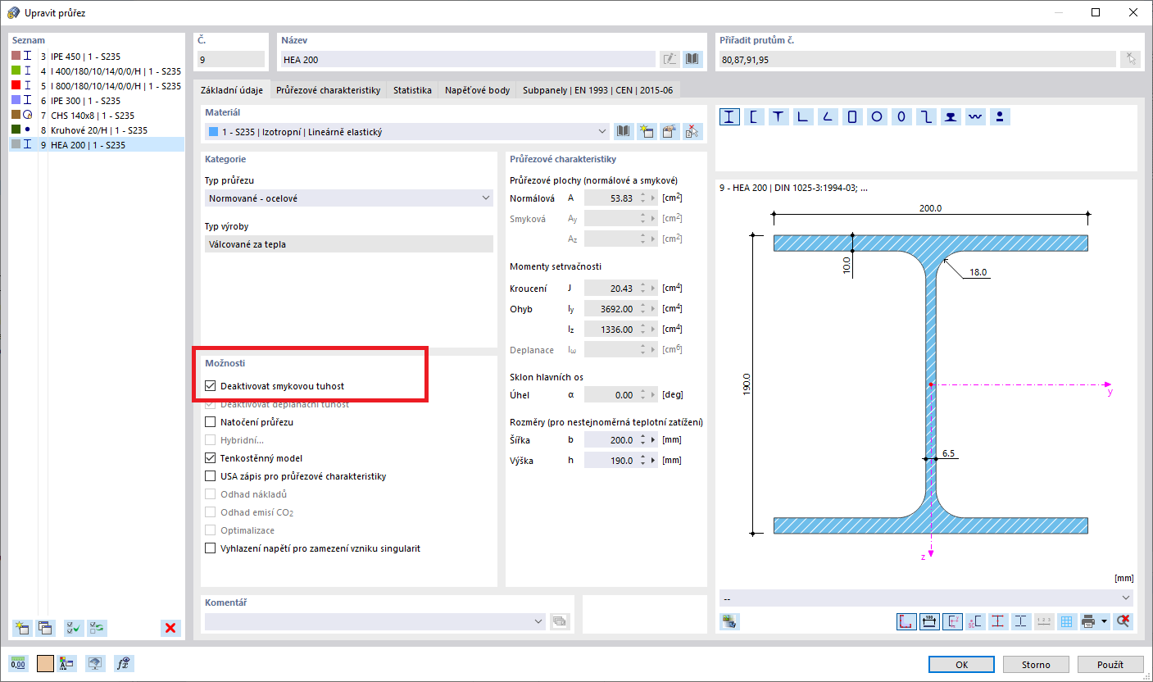Screen dimensions: 1153x682
Task: Switch to Základní údaje tab
Action: click(x=232, y=90)
